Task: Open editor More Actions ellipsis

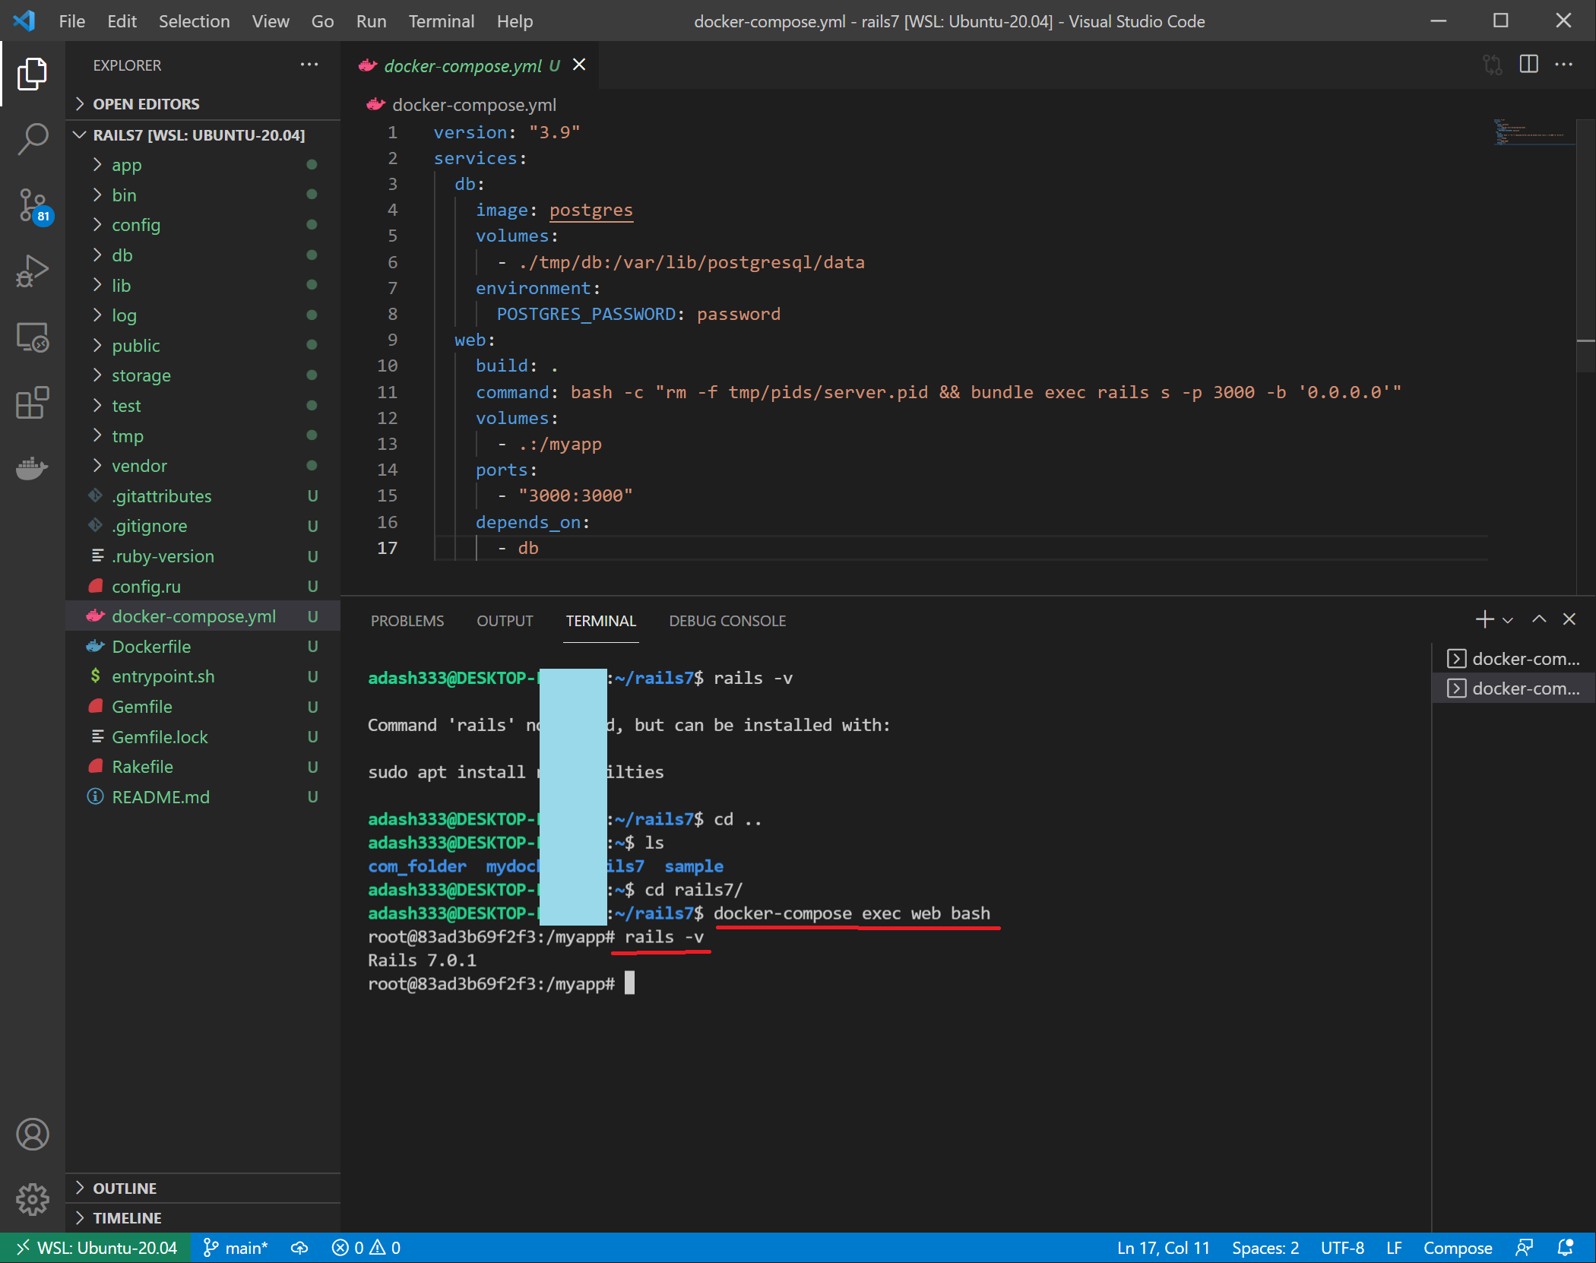Action: click(x=1564, y=65)
